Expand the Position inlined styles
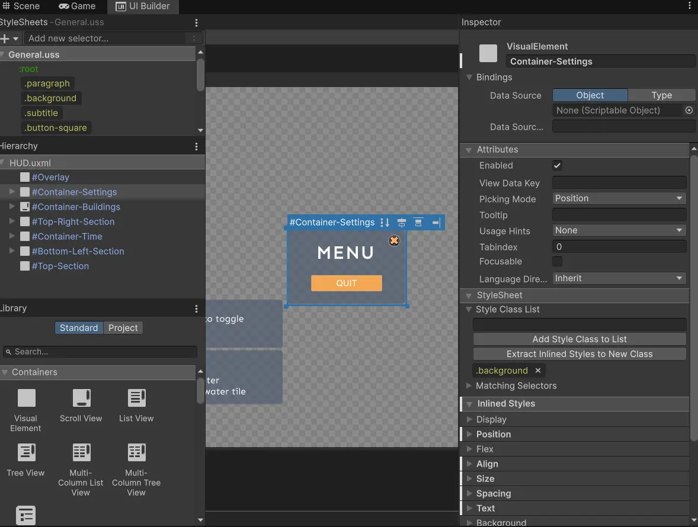 469,434
